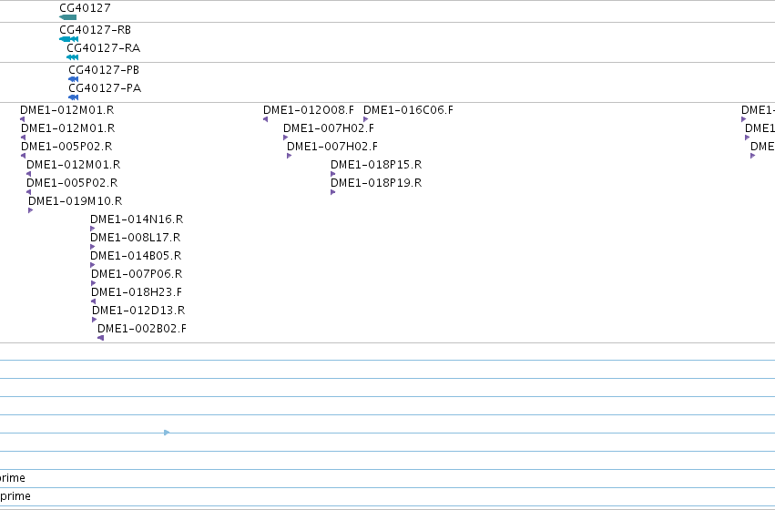Select arrowhead marker under DME1-012O08.F
Viewport: 775px width, 510px height.
pos(265,119)
